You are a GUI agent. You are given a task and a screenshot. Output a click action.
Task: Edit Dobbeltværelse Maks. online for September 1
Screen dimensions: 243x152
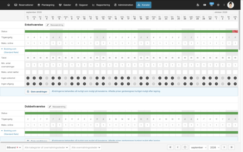(x=28, y=125)
